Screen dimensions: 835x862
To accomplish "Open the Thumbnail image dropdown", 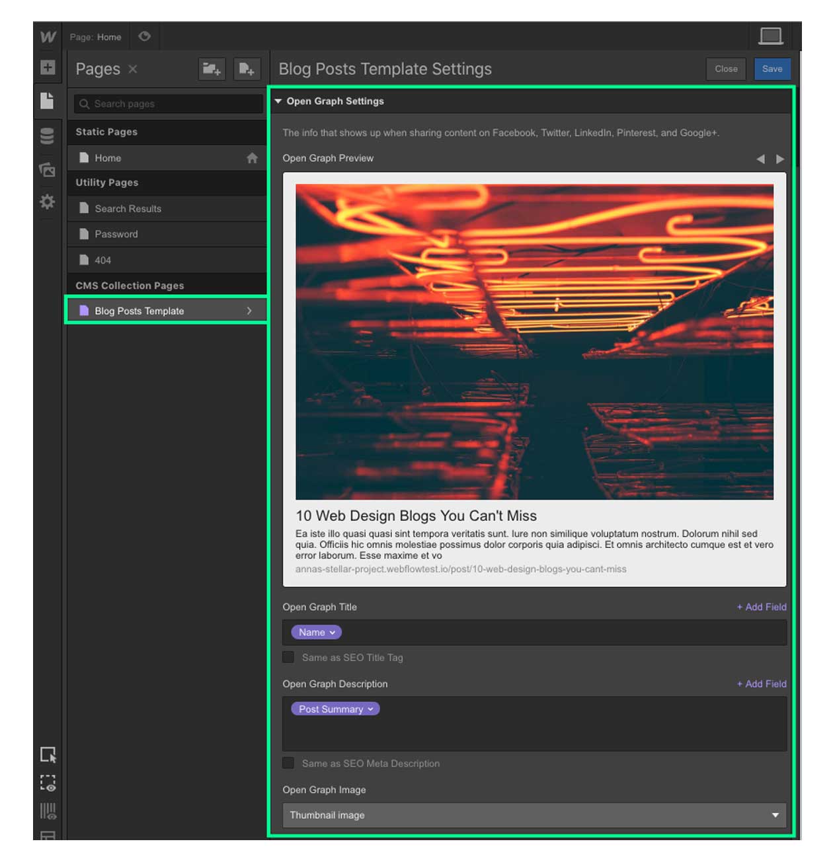I will click(534, 815).
